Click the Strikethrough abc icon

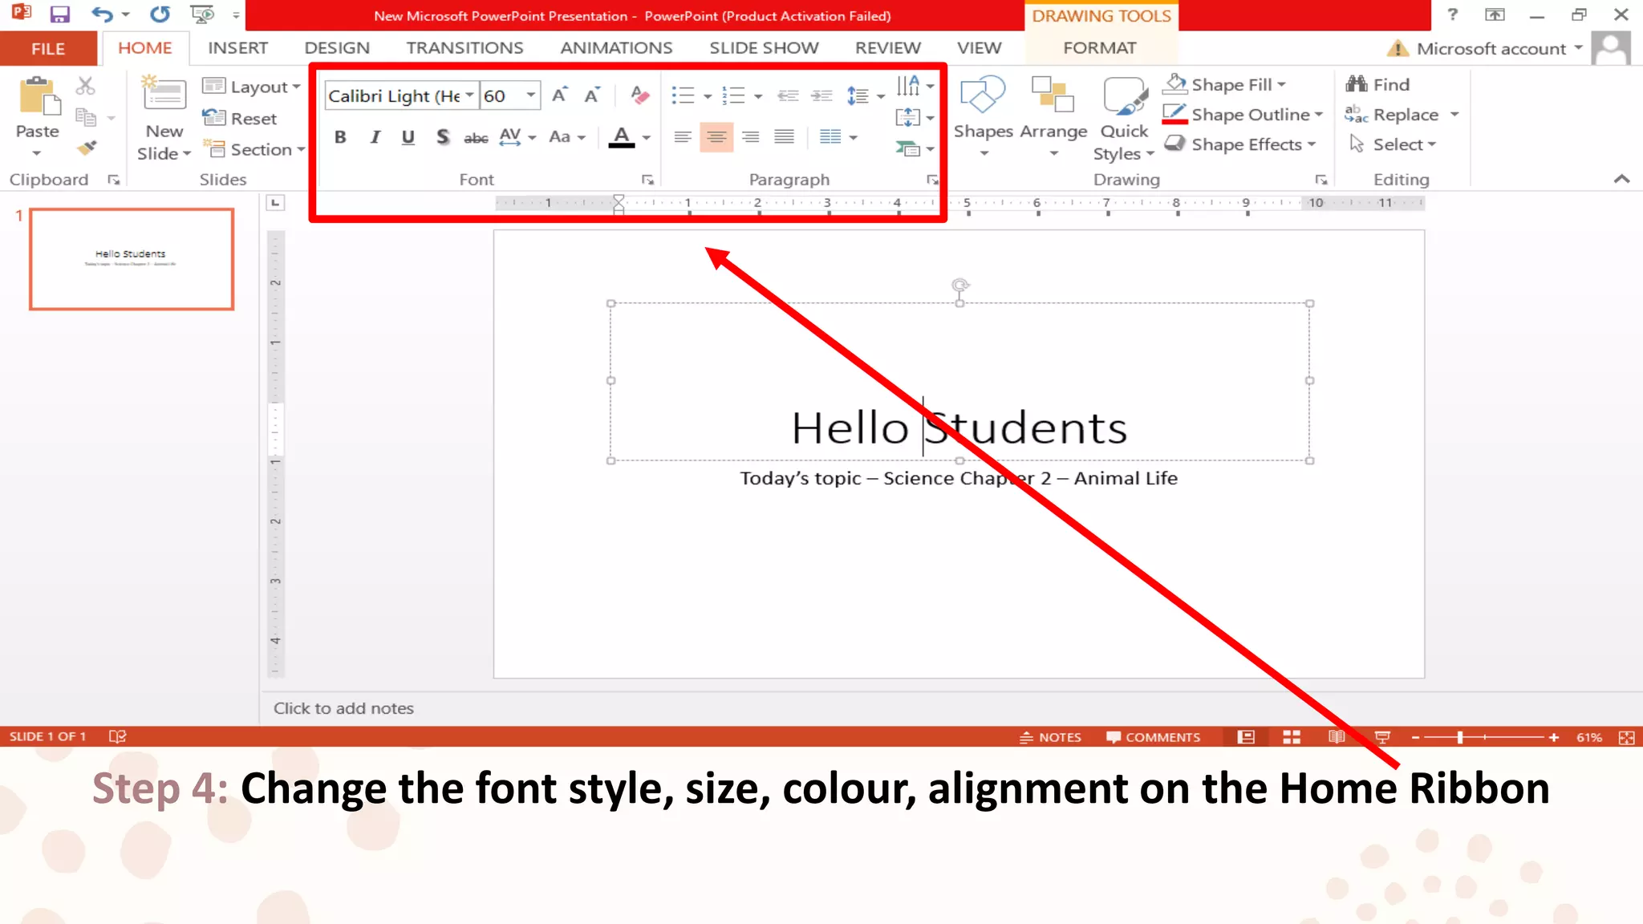[476, 138]
